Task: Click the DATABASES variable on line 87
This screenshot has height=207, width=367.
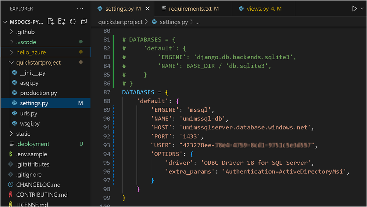Action: coord(138,92)
